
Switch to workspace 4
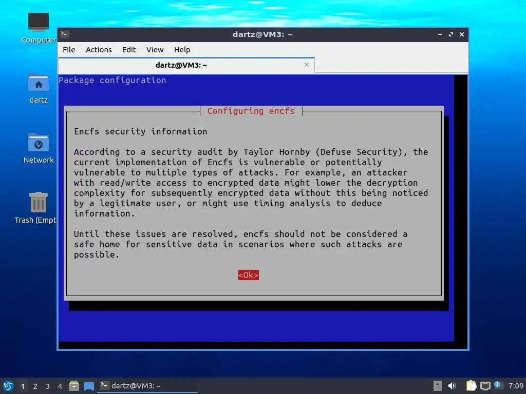click(x=60, y=386)
